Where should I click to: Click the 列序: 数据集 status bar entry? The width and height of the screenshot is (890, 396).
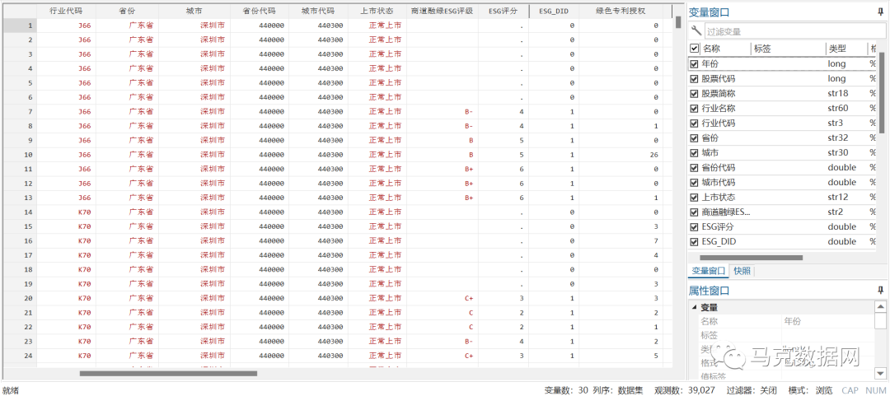tap(618, 390)
